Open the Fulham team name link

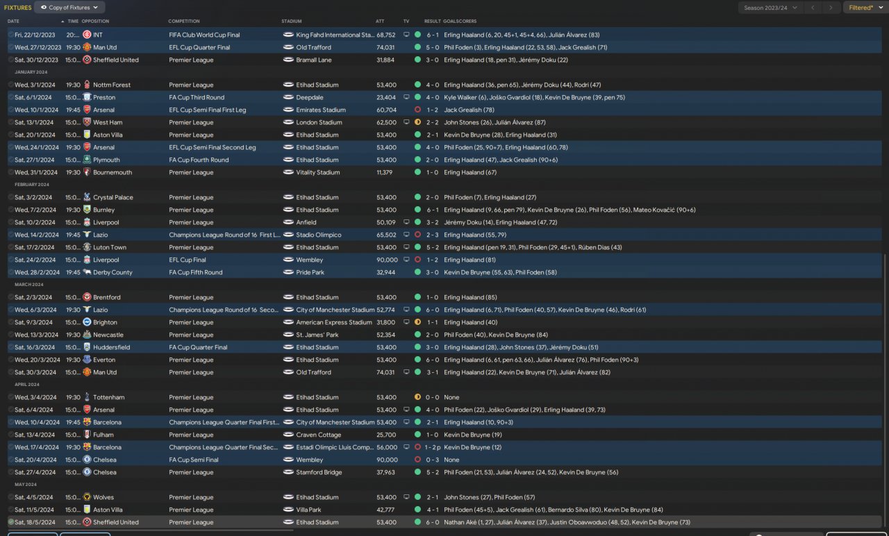103,435
